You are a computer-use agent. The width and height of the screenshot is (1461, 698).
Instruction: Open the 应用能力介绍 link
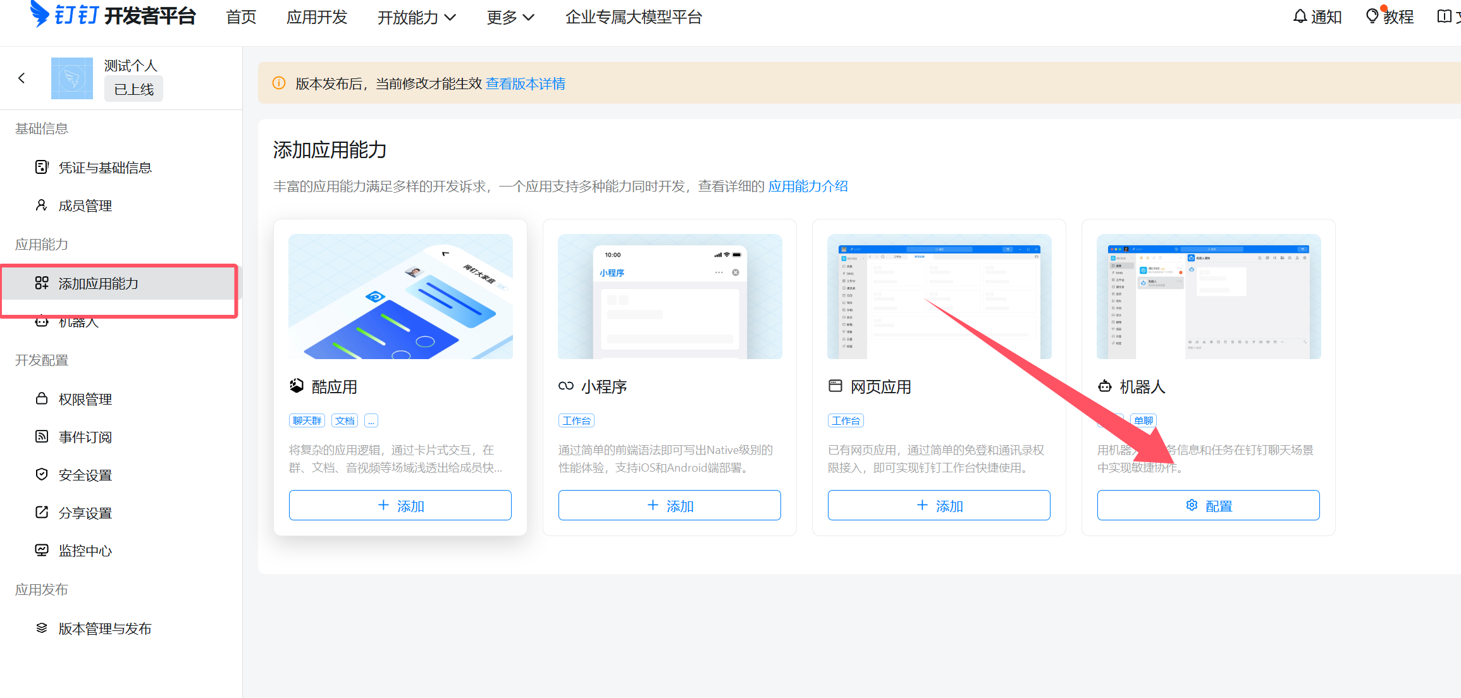point(808,186)
